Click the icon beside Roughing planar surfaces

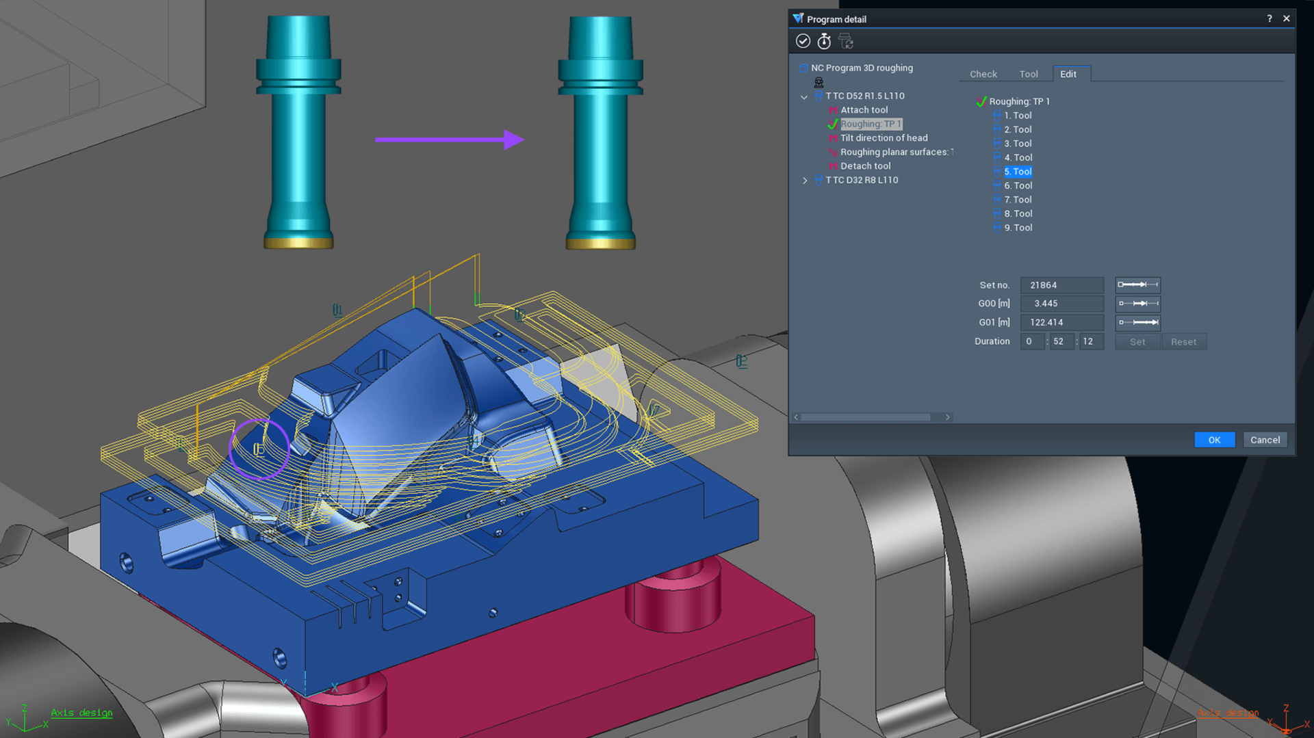coord(833,152)
